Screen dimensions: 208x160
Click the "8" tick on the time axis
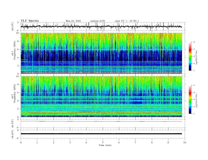click(152, 142)
